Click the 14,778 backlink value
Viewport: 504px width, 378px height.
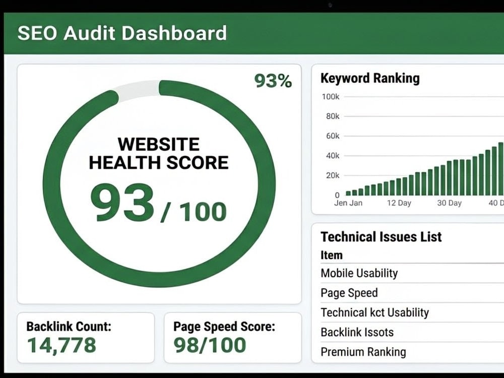(61, 345)
